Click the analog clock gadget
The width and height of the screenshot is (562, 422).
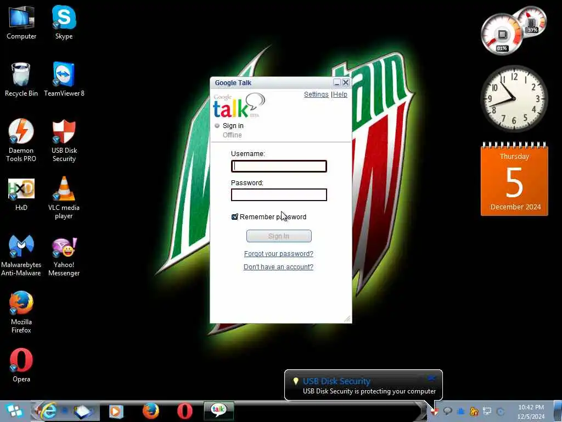pyautogui.click(x=514, y=99)
